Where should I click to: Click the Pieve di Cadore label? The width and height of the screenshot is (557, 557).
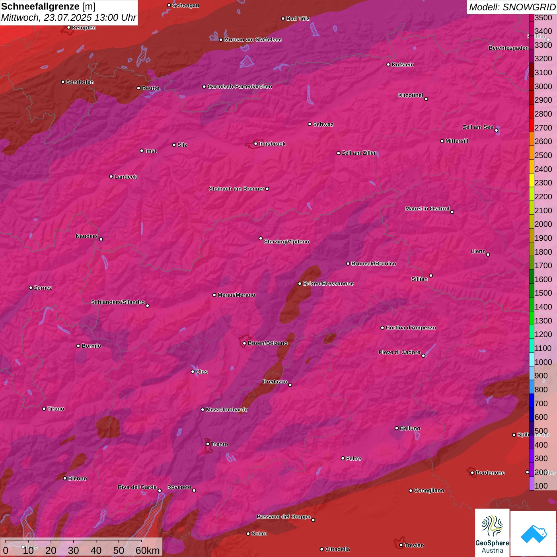point(399,352)
